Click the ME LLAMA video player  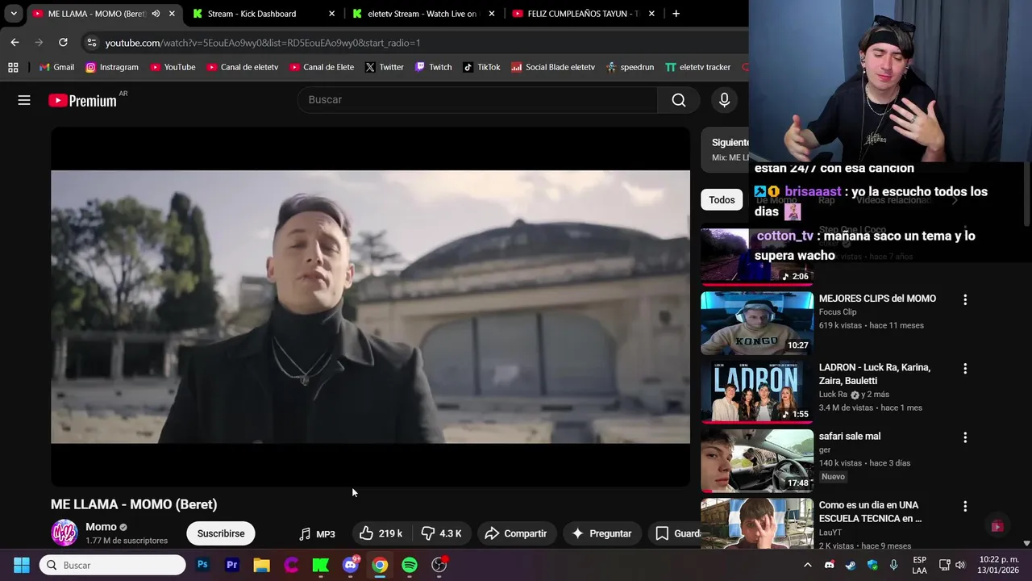click(x=370, y=307)
